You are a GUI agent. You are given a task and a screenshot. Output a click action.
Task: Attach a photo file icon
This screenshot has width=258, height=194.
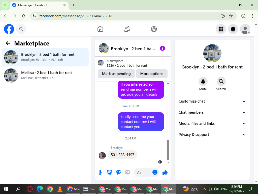(109, 172)
